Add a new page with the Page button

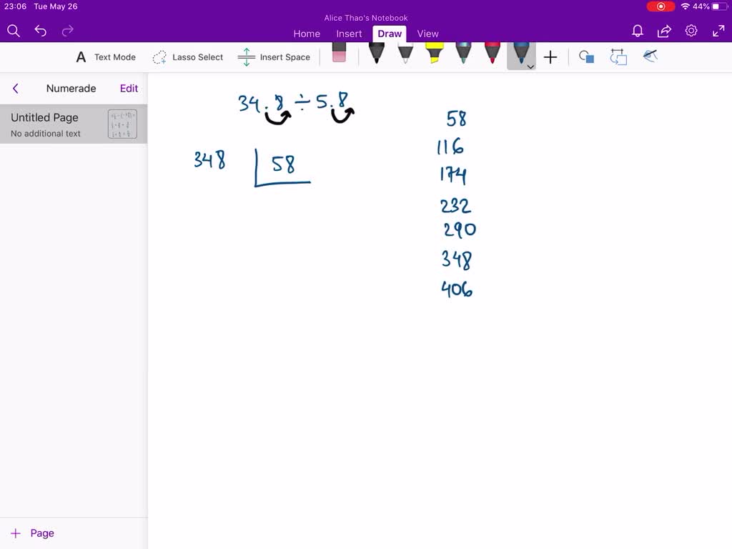point(31,533)
